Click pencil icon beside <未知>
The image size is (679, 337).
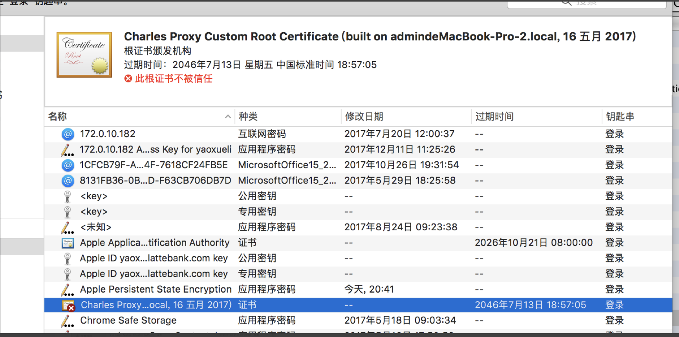(x=68, y=228)
